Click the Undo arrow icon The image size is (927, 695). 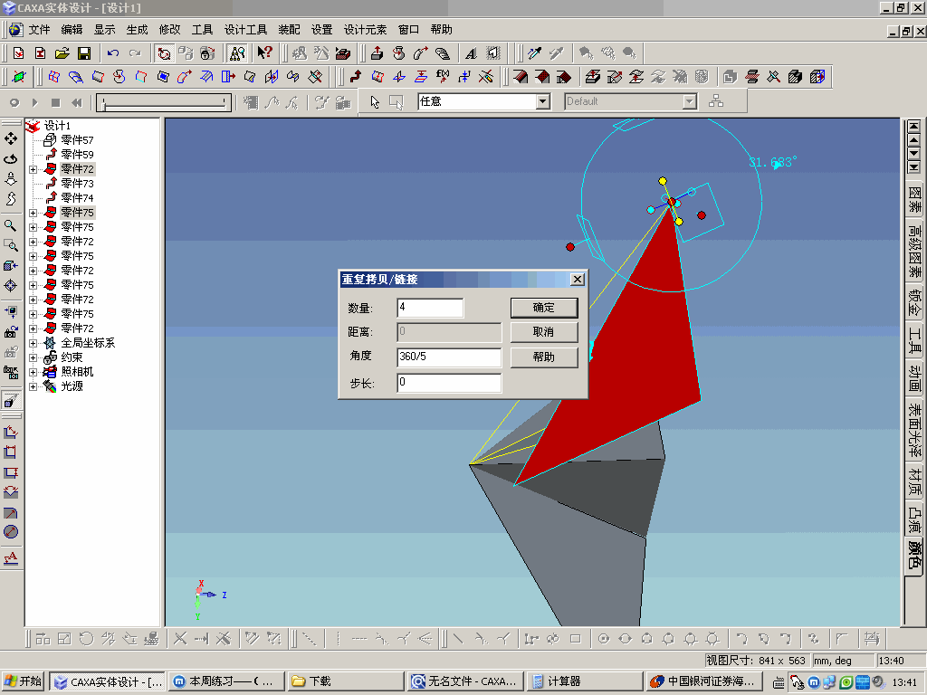pos(113,53)
